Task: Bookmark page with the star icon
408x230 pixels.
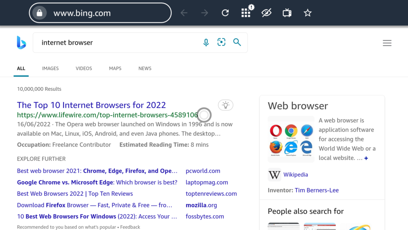Action: pos(308,13)
